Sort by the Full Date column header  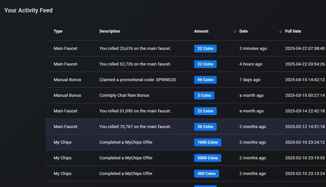(293, 31)
